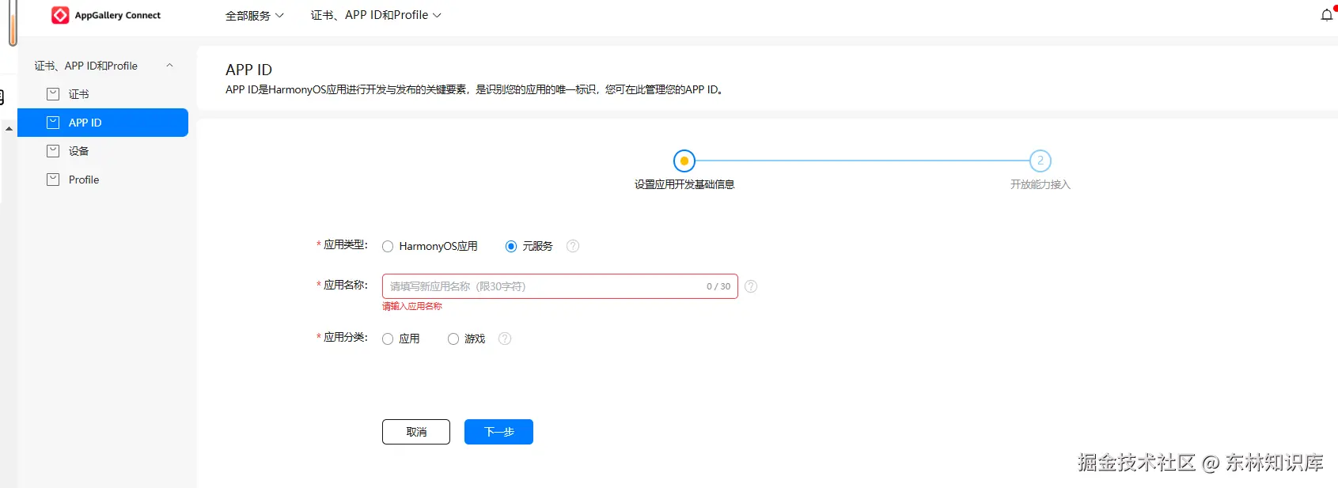1338x488 pixels.
Task: Click the 下一步 button
Action: point(498,432)
